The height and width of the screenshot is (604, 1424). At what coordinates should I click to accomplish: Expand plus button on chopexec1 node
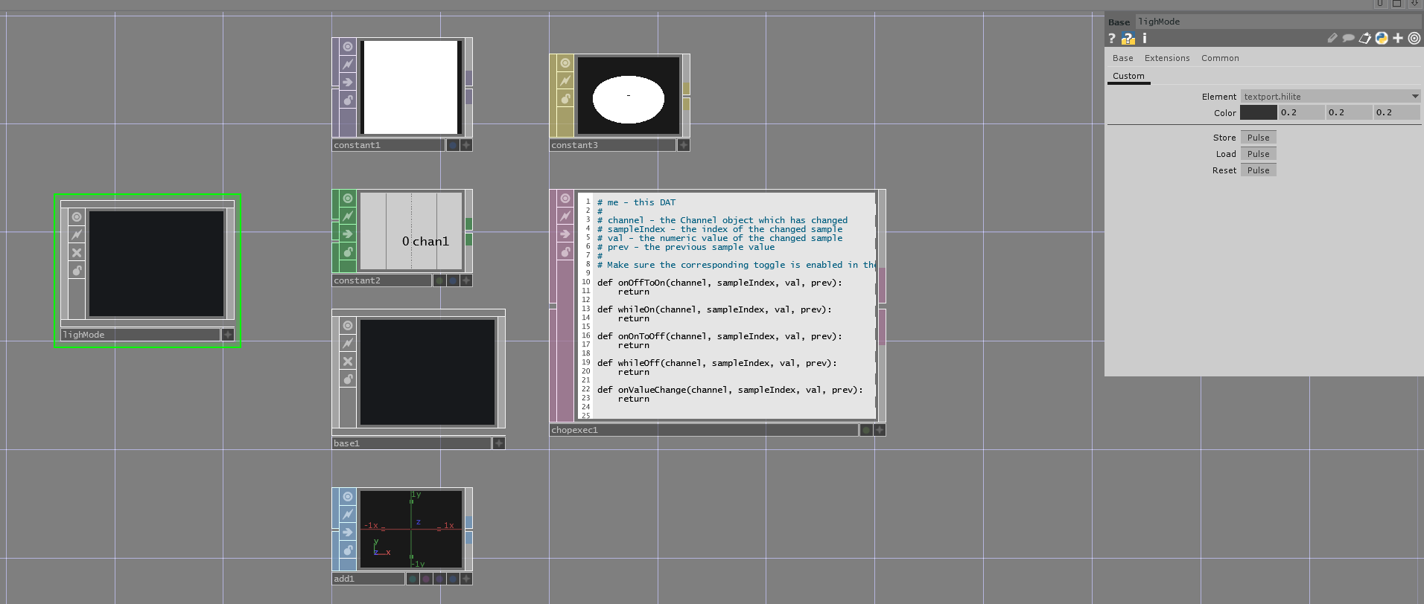click(x=880, y=430)
